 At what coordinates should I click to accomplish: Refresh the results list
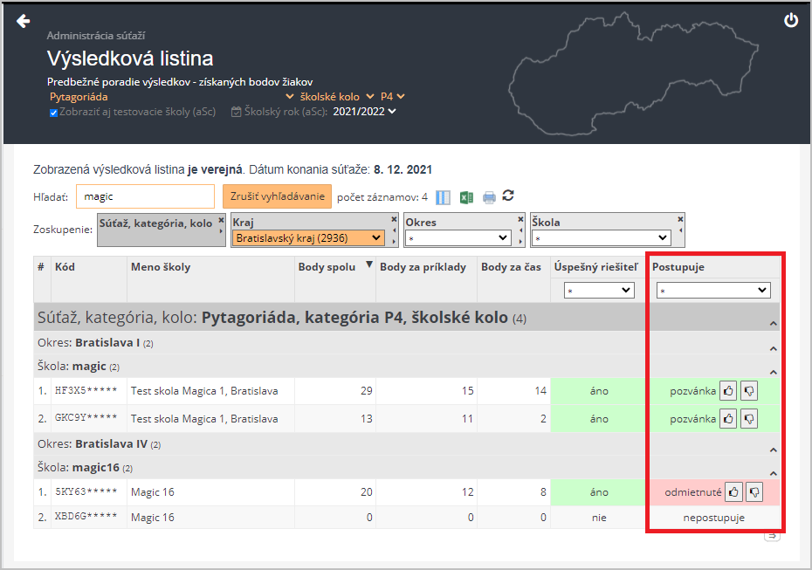(x=508, y=196)
